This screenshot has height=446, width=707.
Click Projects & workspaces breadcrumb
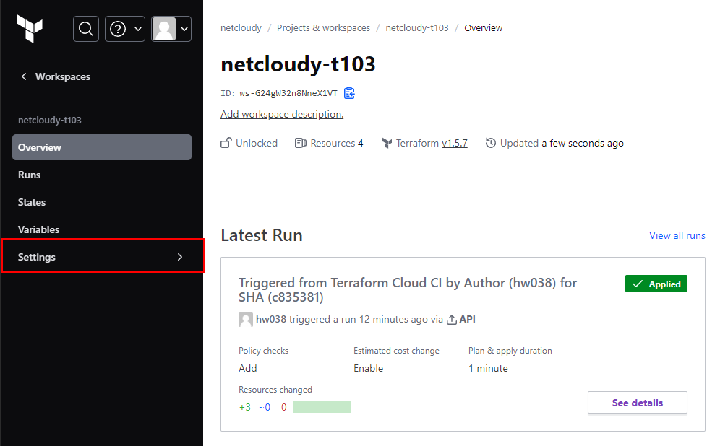click(x=323, y=28)
